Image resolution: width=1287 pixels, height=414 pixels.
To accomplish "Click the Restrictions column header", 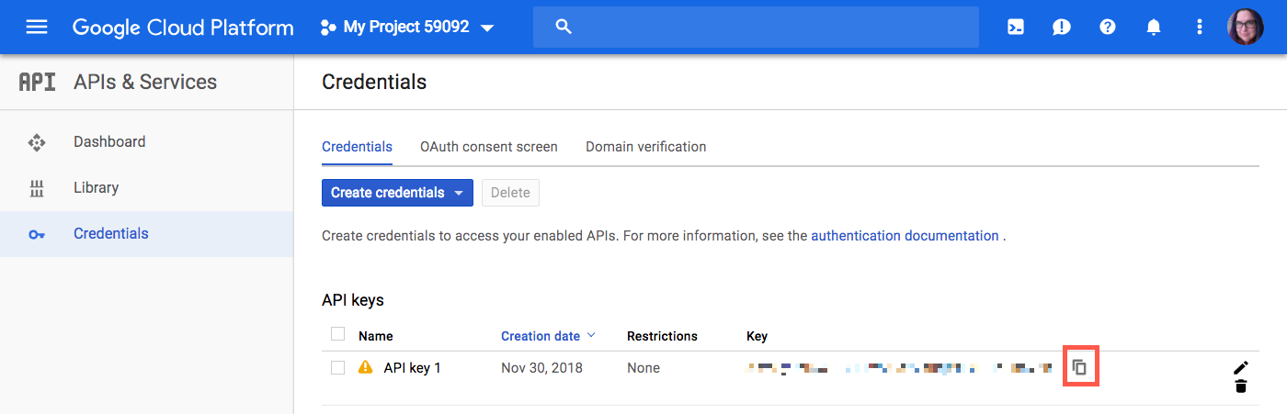I will point(662,336).
